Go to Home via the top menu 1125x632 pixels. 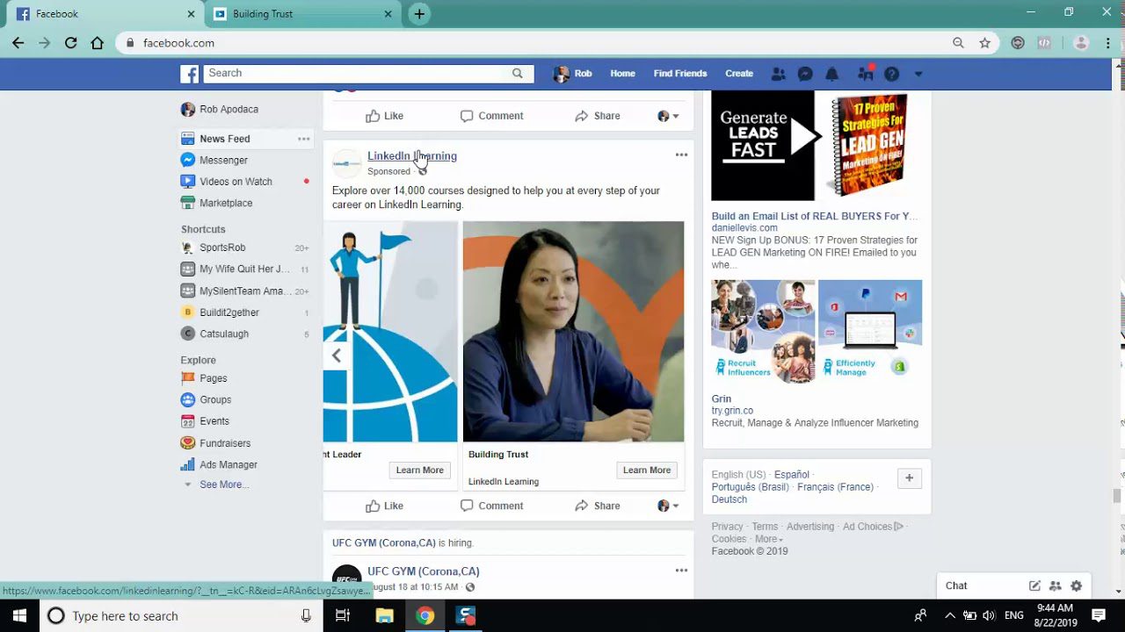[x=622, y=74]
